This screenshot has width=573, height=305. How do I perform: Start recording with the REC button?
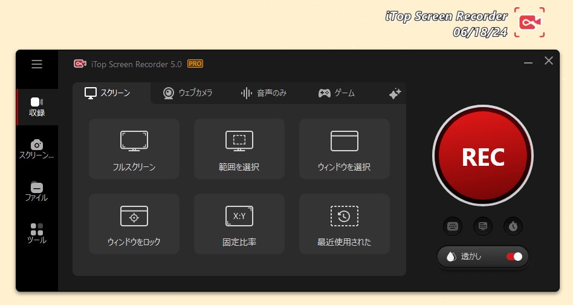coord(483,156)
